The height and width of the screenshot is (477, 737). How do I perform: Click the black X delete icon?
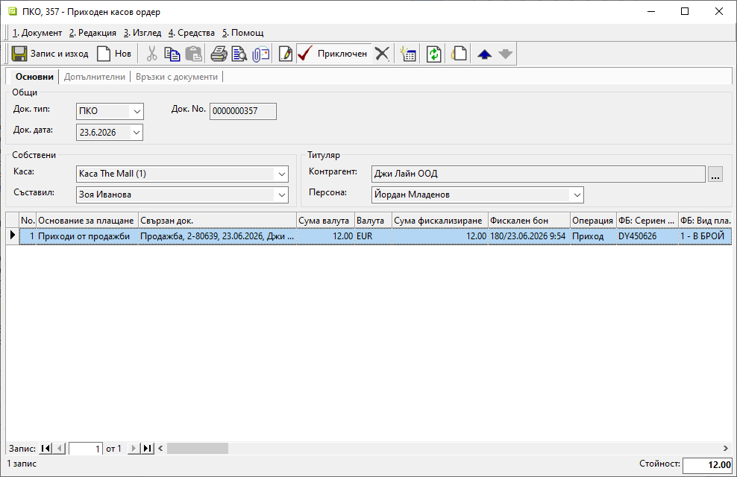[x=382, y=54]
